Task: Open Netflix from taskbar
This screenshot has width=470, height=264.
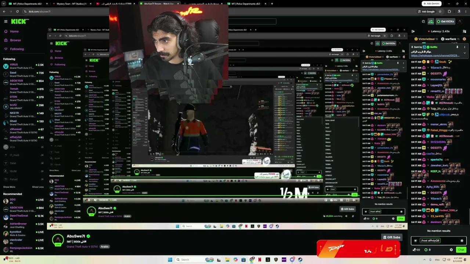Action: tap(260, 260)
